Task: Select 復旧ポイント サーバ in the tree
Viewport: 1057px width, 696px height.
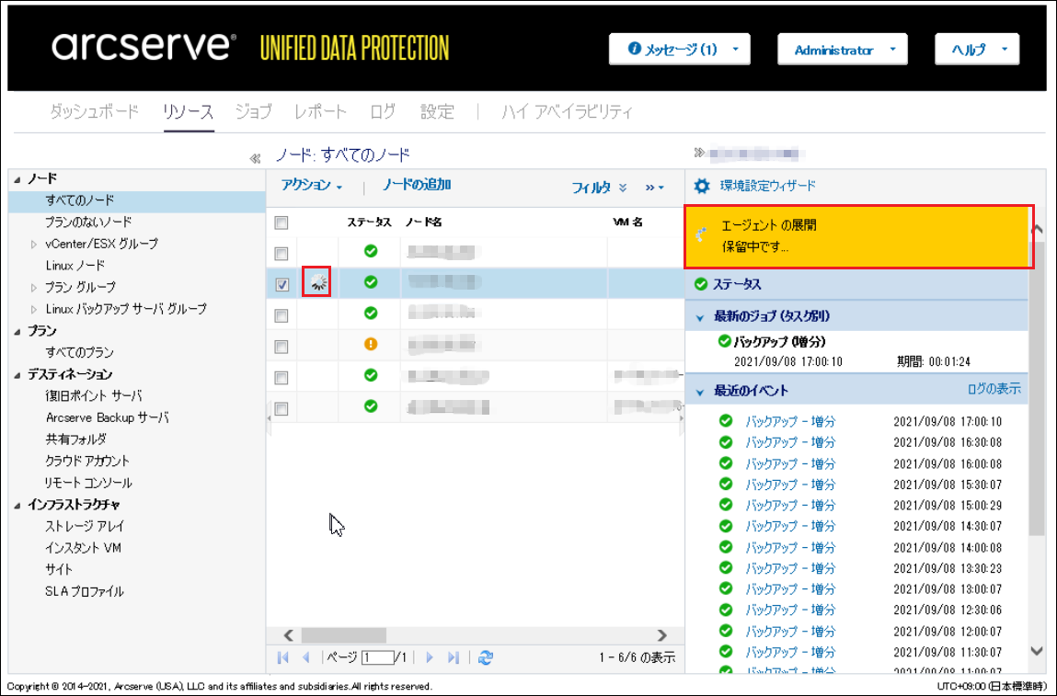Action: [94, 396]
